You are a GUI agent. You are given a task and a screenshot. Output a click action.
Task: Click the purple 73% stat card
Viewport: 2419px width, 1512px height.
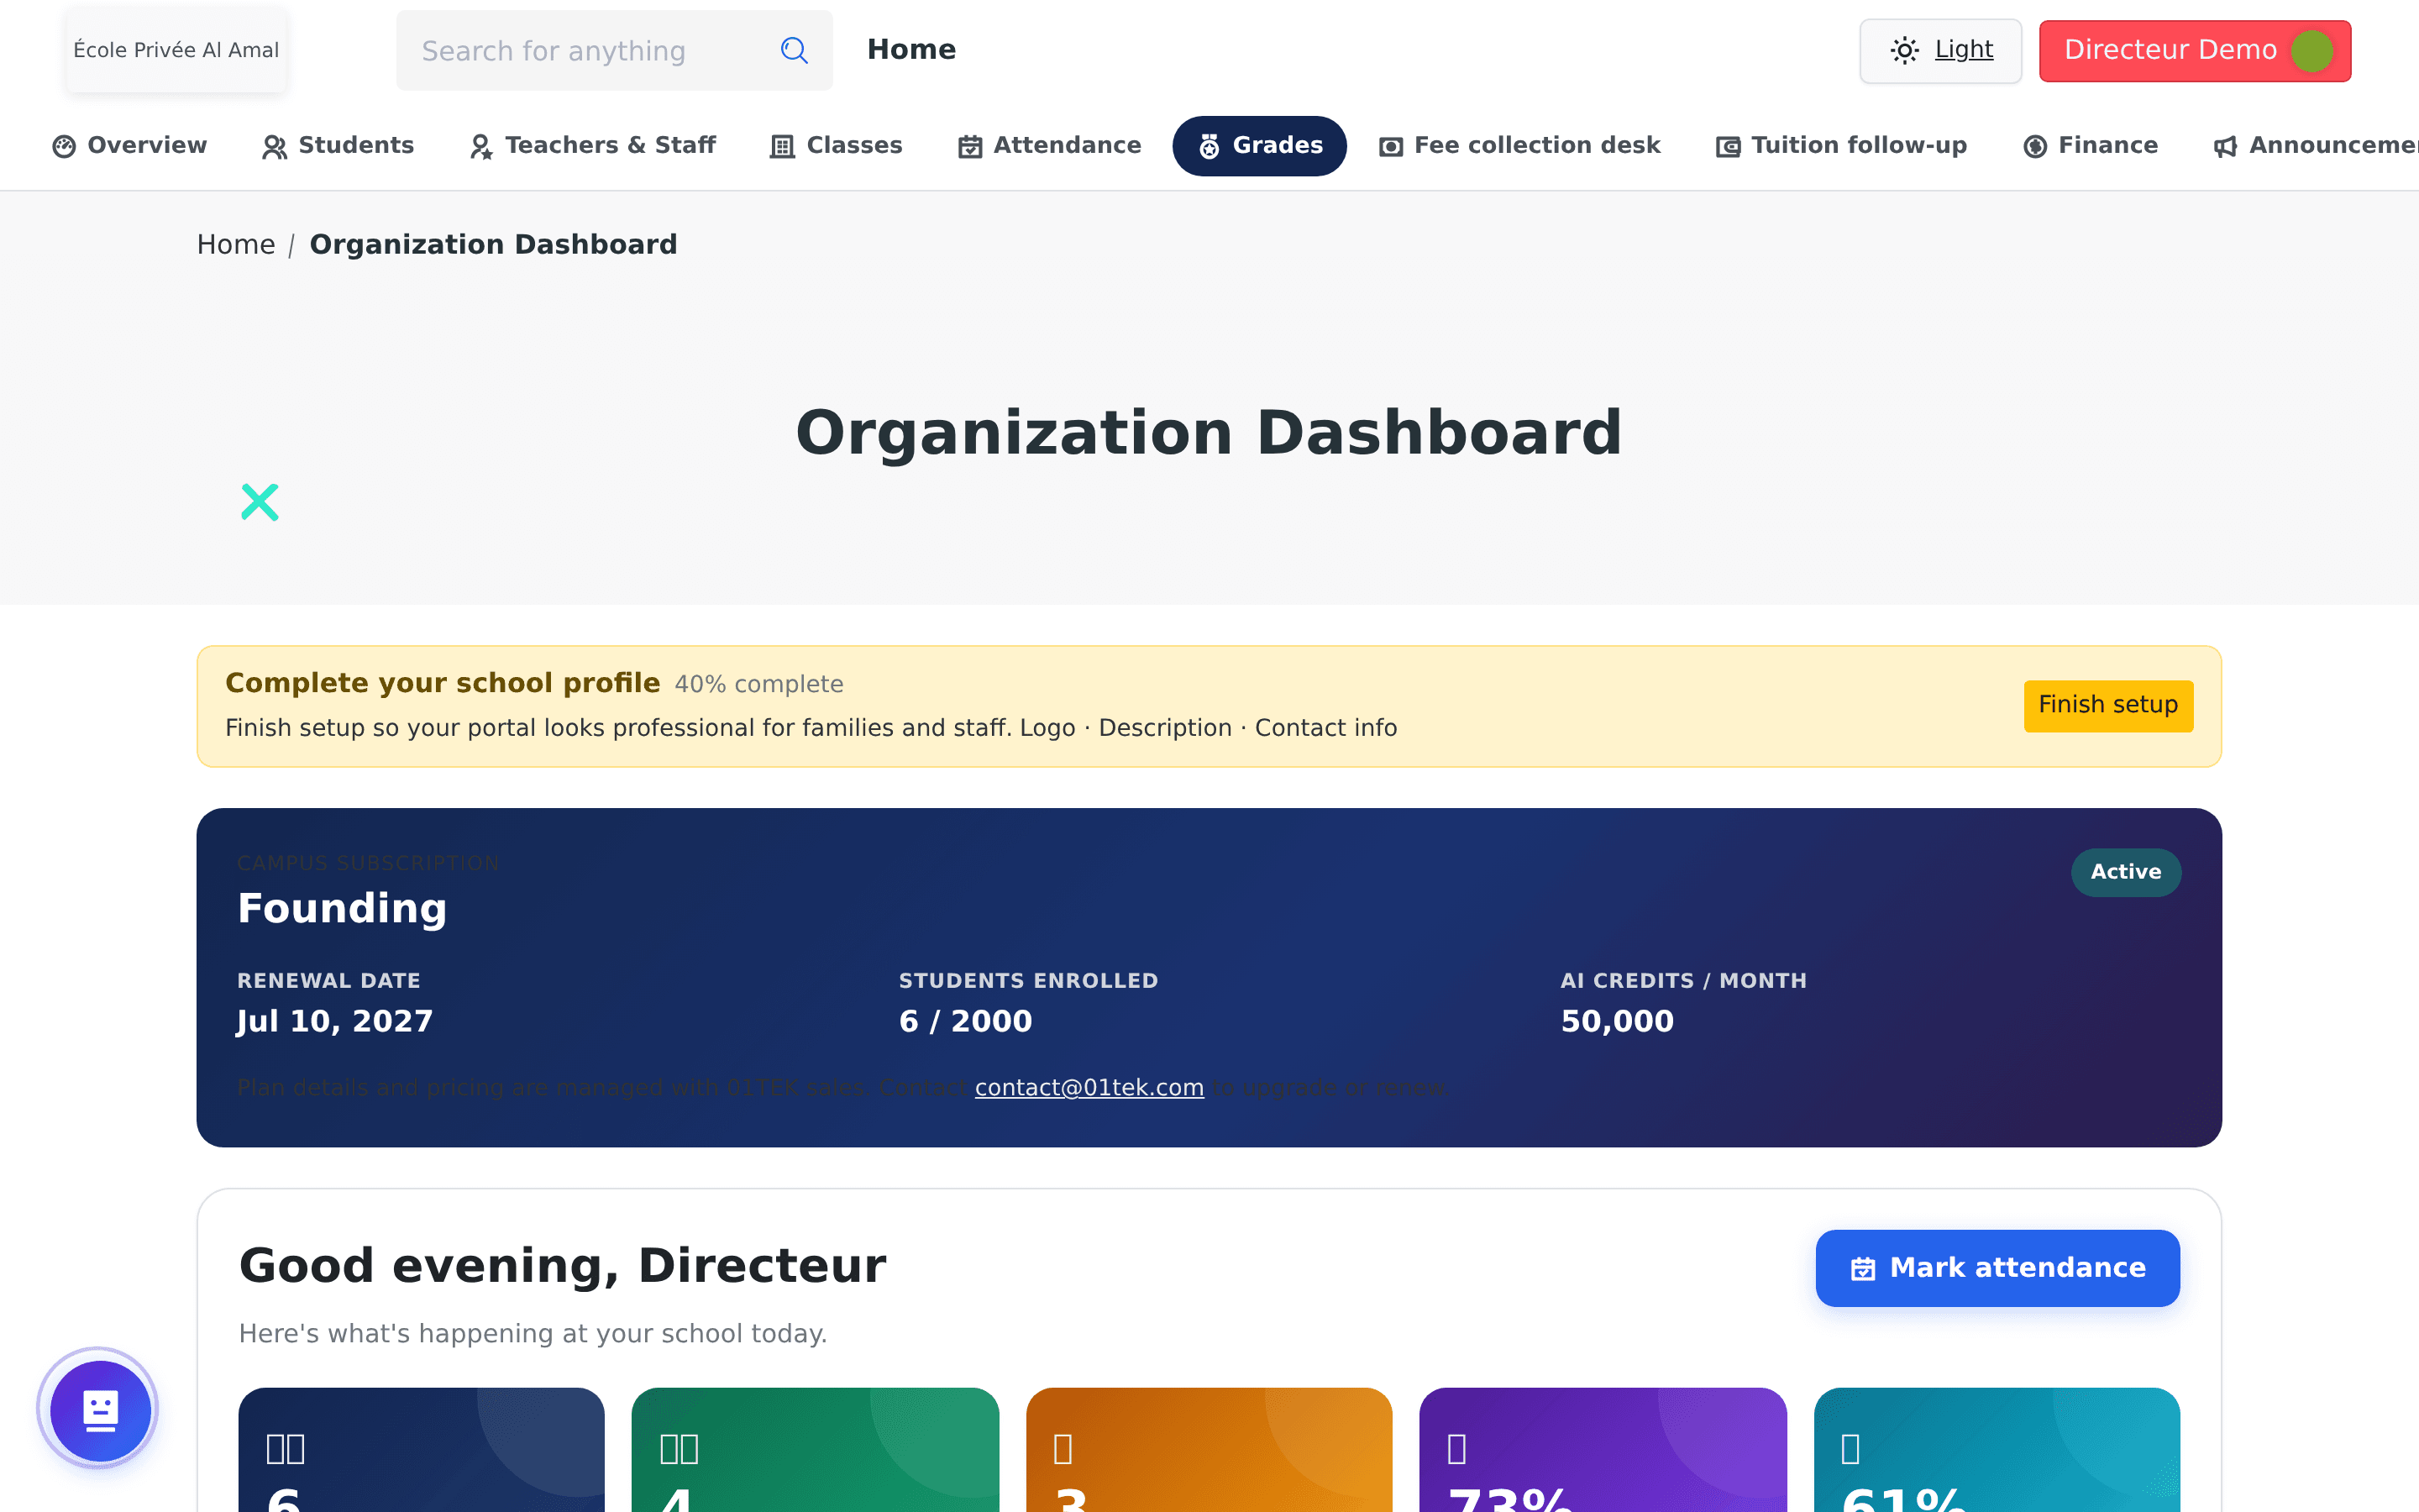(1603, 1450)
